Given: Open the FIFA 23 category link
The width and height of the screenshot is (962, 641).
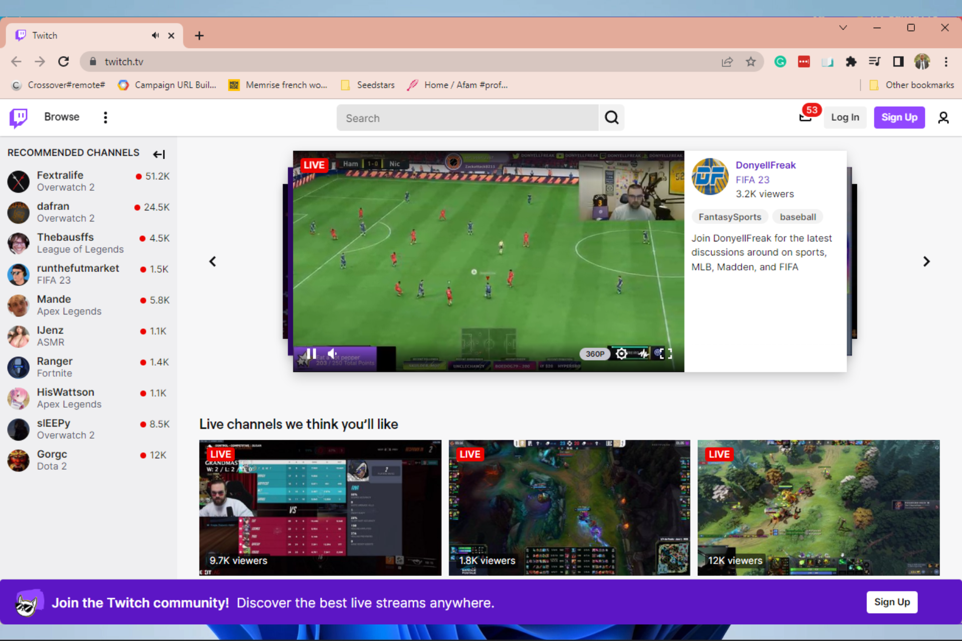Looking at the screenshot, I should [x=752, y=180].
